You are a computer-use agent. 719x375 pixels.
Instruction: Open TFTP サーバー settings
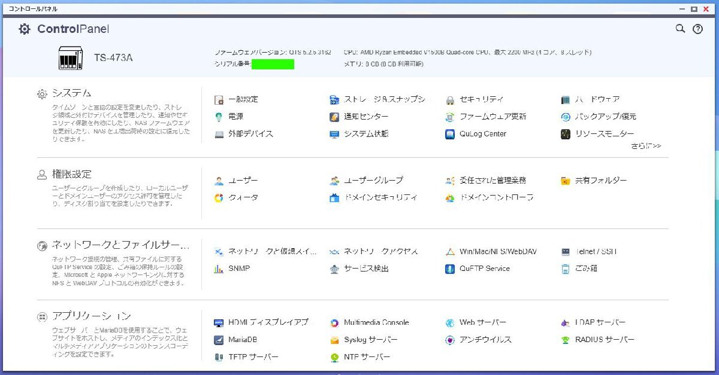246,357
